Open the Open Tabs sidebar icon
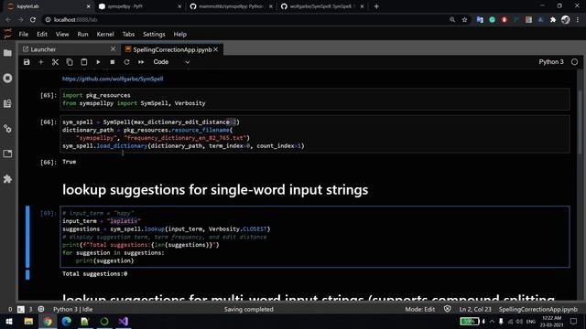Image resolution: width=586 pixels, height=329 pixels. (x=7, y=154)
